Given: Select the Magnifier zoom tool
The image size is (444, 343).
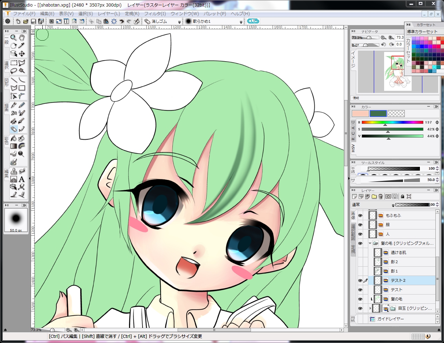Looking at the screenshot, I should click(13, 37).
